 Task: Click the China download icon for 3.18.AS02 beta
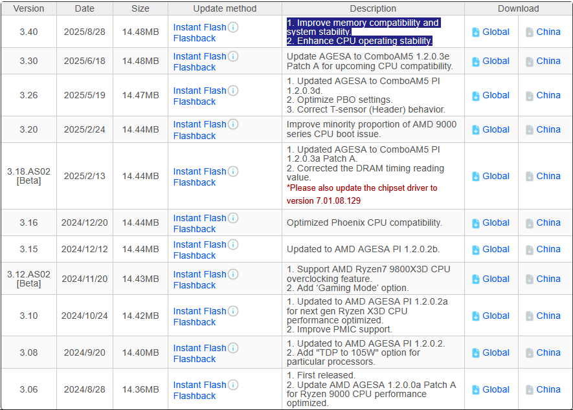530,177
